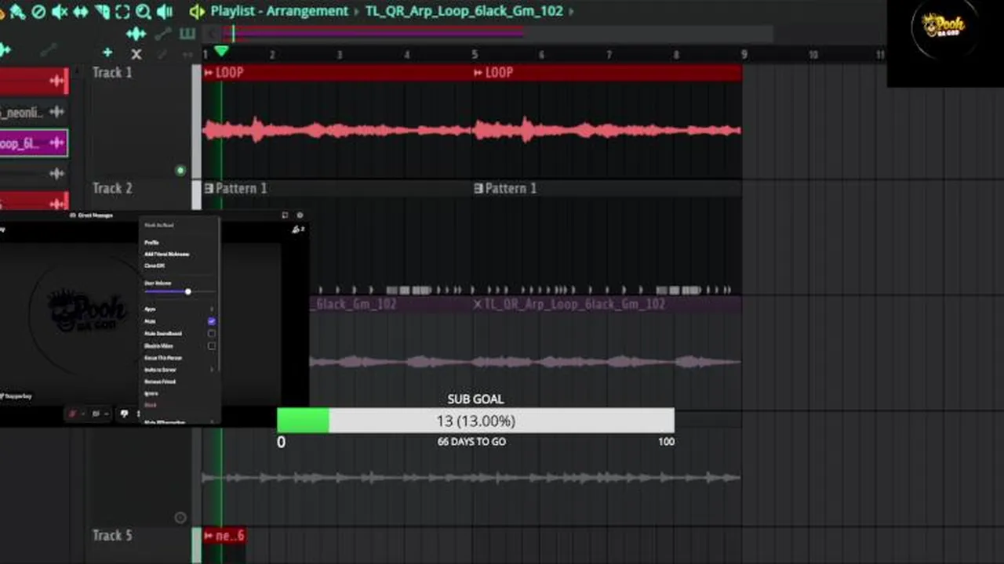The width and height of the screenshot is (1004, 564).
Task: Click the camera button in Discord call controls
Action: (x=96, y=414)
